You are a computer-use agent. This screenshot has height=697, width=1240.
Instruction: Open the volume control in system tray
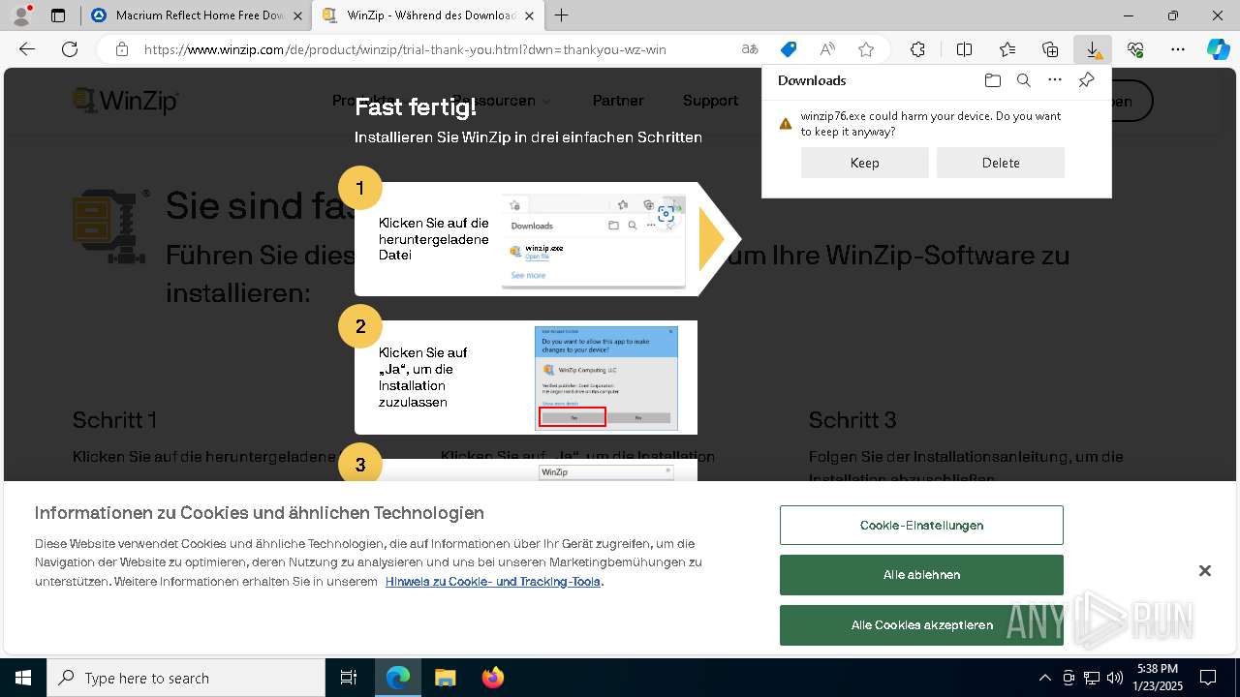[1114, 678]
